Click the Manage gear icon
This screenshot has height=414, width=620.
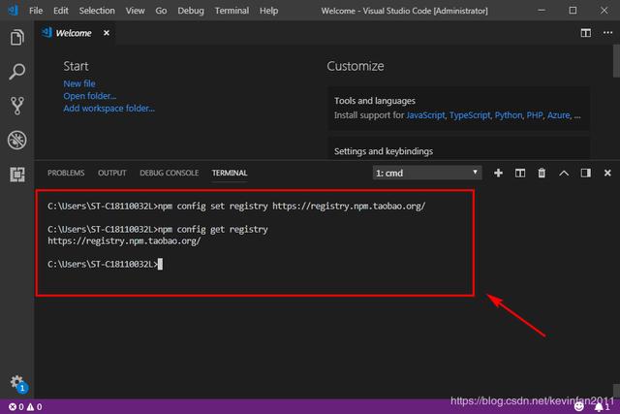(x=16, y=382)
